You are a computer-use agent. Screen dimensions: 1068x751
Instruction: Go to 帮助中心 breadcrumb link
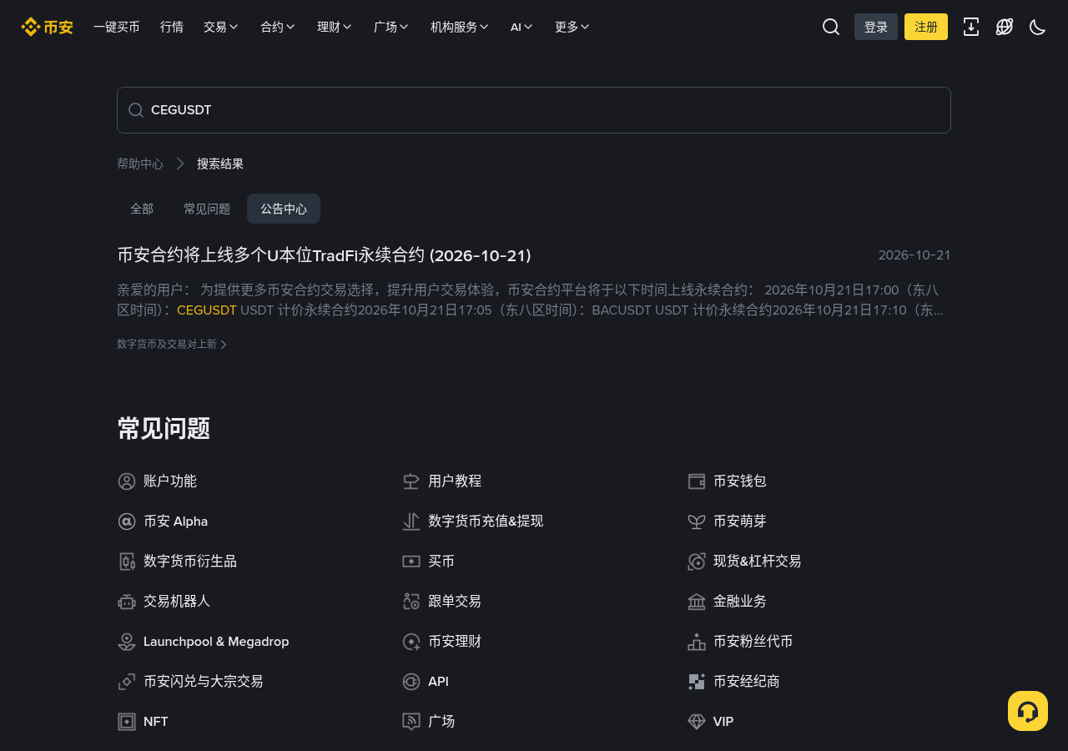pos(140,164)
